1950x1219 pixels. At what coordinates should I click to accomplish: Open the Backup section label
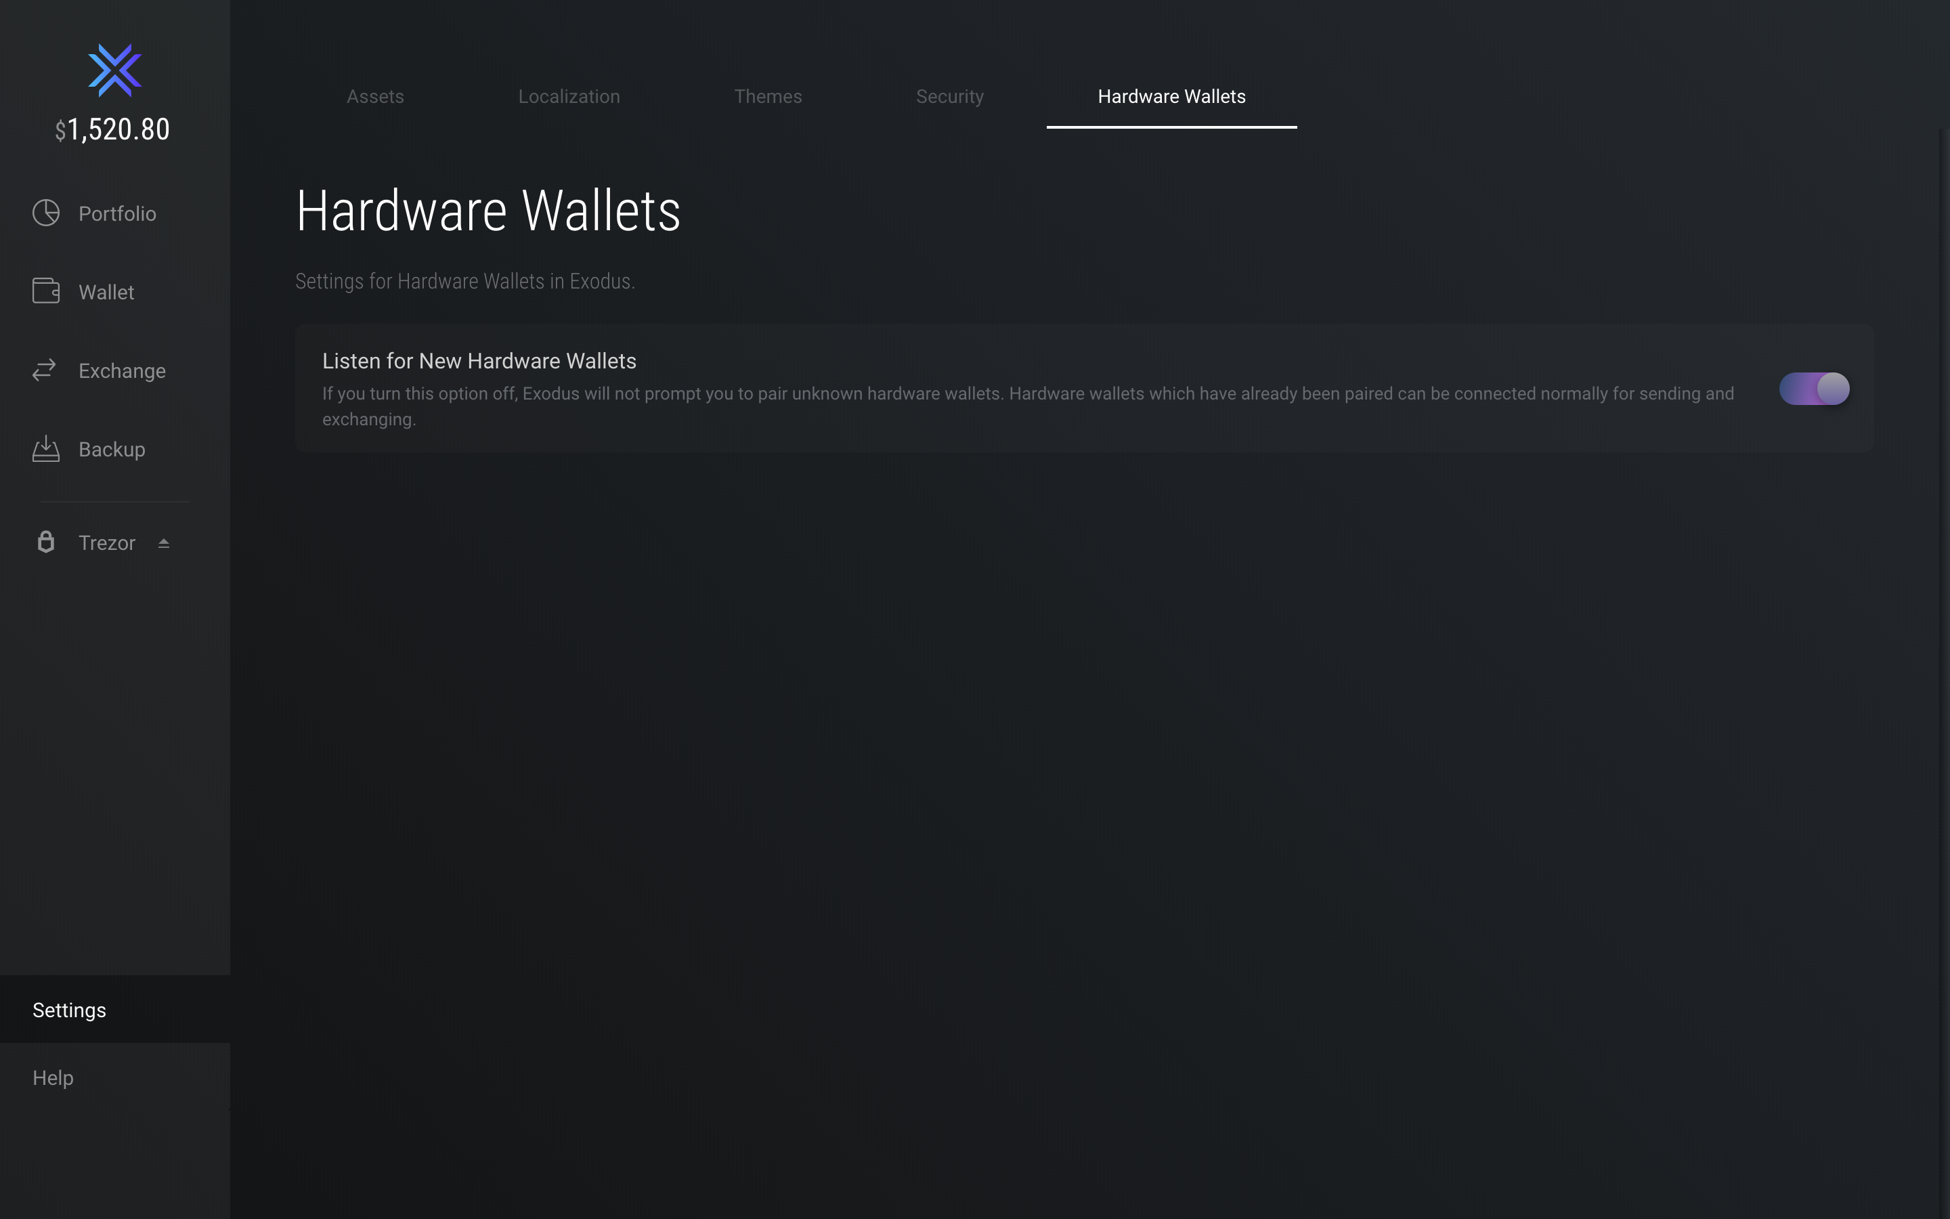112,449
